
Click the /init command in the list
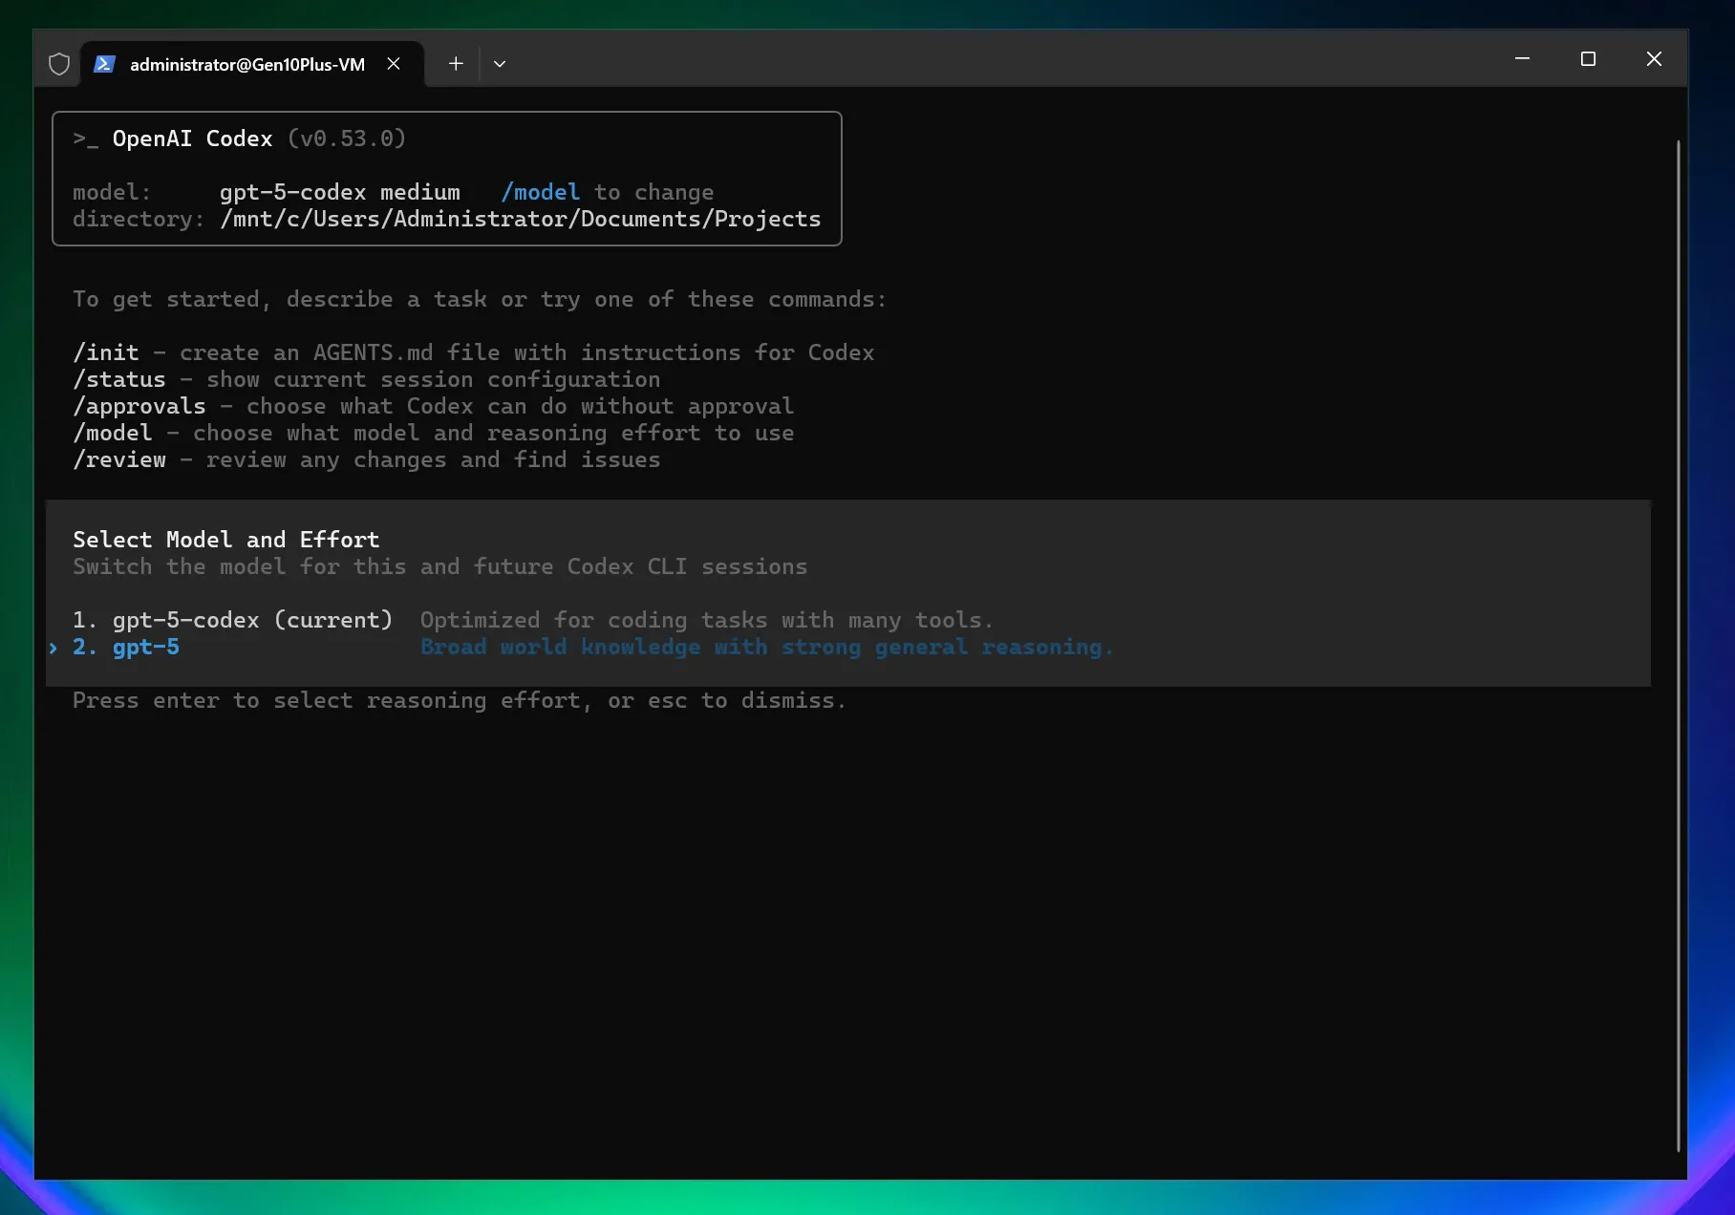tap(106, 353)
